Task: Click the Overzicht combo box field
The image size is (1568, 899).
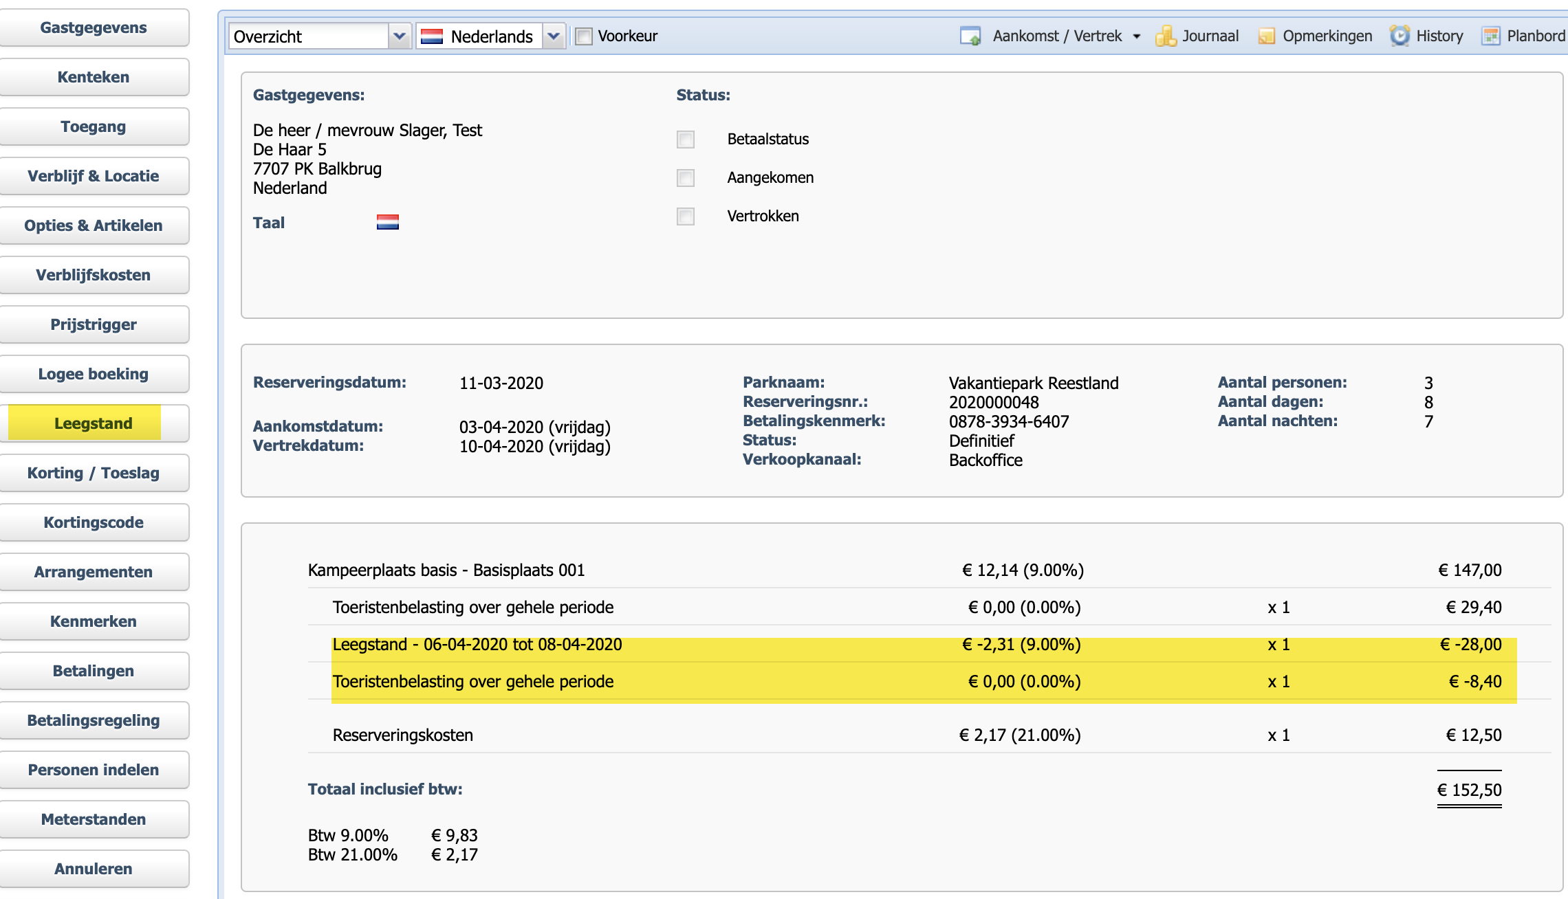Action: tap(309, 36)
